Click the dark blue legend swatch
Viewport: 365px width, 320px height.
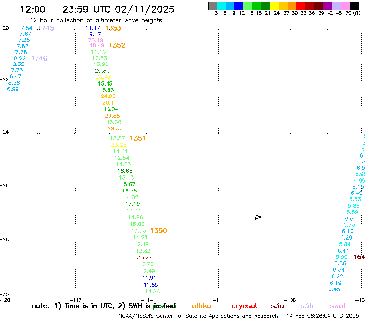point(239,6)
